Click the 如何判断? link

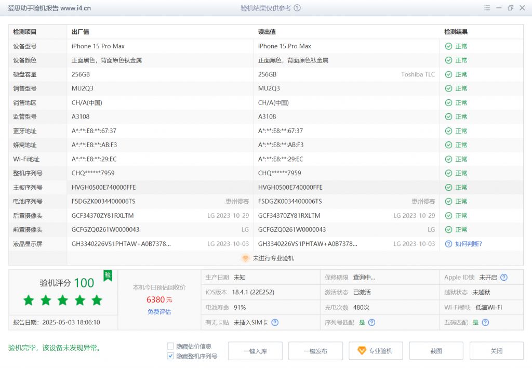click(468, 244)
